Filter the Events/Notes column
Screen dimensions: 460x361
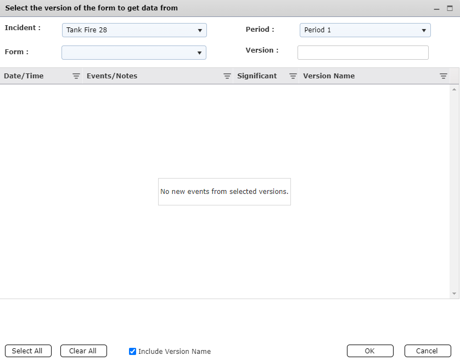227,76
